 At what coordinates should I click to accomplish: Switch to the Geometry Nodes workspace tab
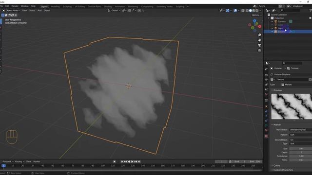(x=164, y=6)
